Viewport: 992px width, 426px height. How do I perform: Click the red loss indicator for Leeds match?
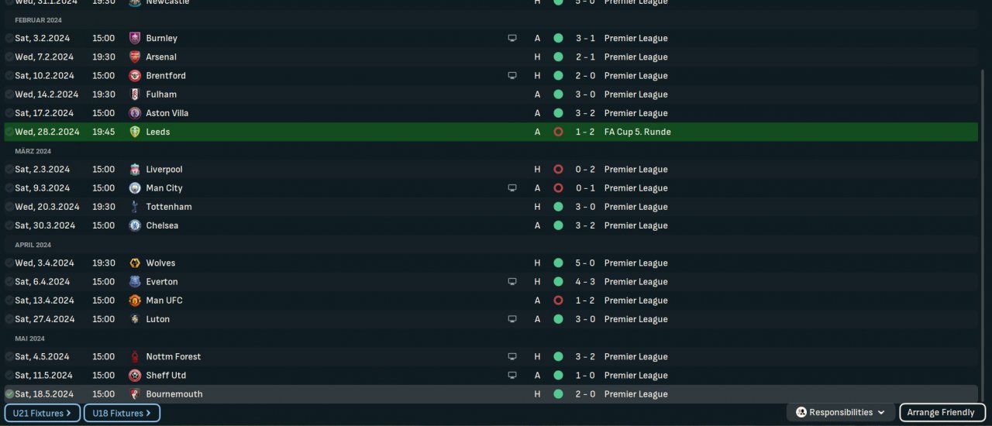coord(558,132)
